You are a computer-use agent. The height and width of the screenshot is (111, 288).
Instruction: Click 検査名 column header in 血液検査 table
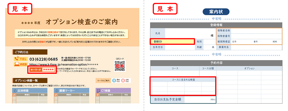[x=27, y=95]
